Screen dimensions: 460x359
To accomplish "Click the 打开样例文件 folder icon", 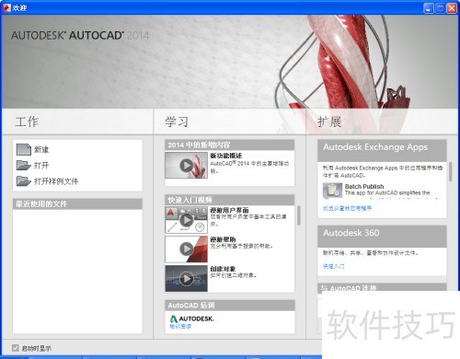I will 24,181.
